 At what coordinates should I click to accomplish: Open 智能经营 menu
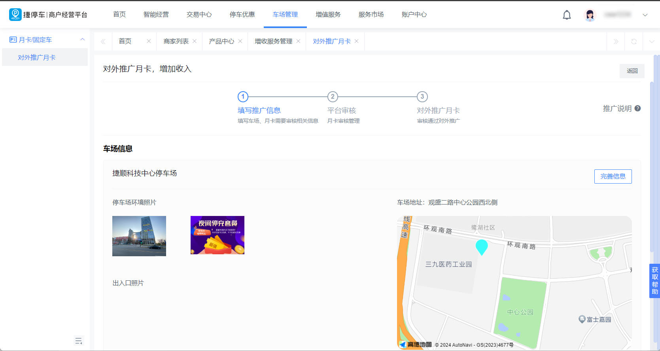(156, 15)
